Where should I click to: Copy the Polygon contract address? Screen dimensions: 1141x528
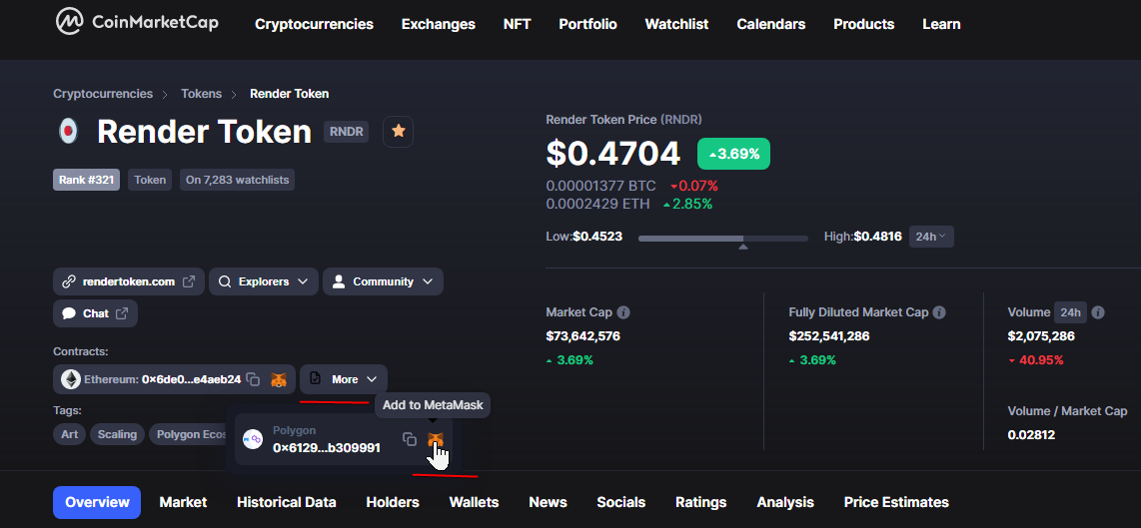pos(410,439)
